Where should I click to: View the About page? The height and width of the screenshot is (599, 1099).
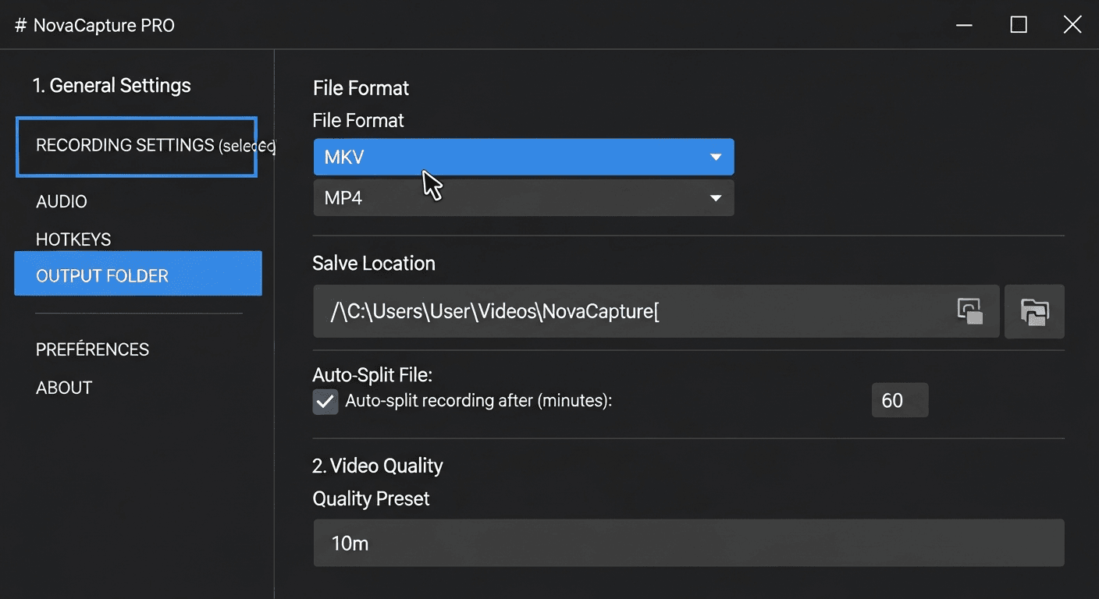click(63, 387)
